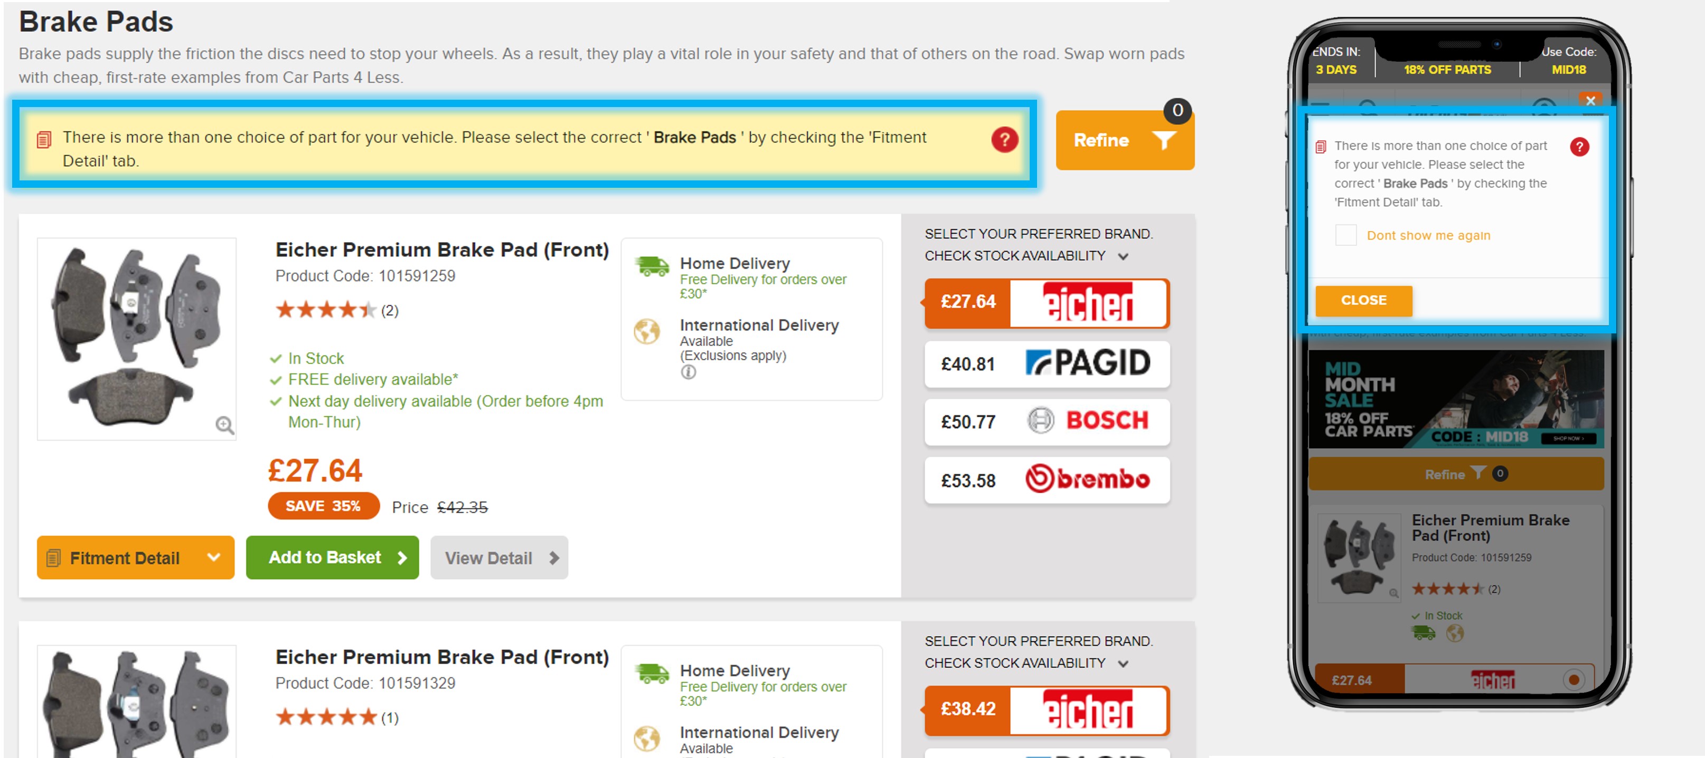Expand Check Stock Availability for product 101591259
1705x758 pixels.
pyautogui.click(x=1123, y=256)
